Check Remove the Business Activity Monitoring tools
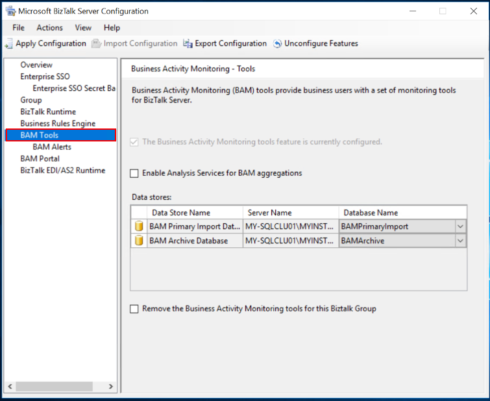 coord(134,309)
